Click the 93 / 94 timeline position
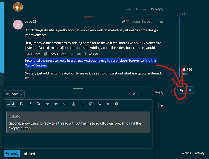Screen dimensions: 209x159 [187, 70]
